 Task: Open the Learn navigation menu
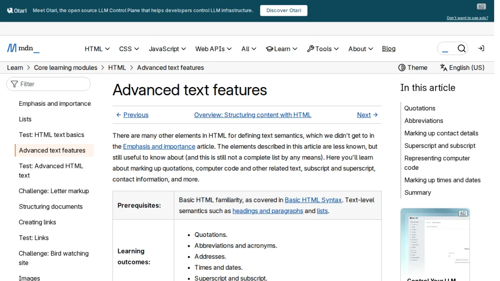pyautogui.click(x=282, y=49)
